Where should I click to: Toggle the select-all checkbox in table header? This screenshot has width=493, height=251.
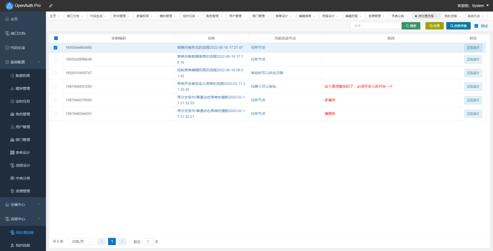click(x=56, y=38)
